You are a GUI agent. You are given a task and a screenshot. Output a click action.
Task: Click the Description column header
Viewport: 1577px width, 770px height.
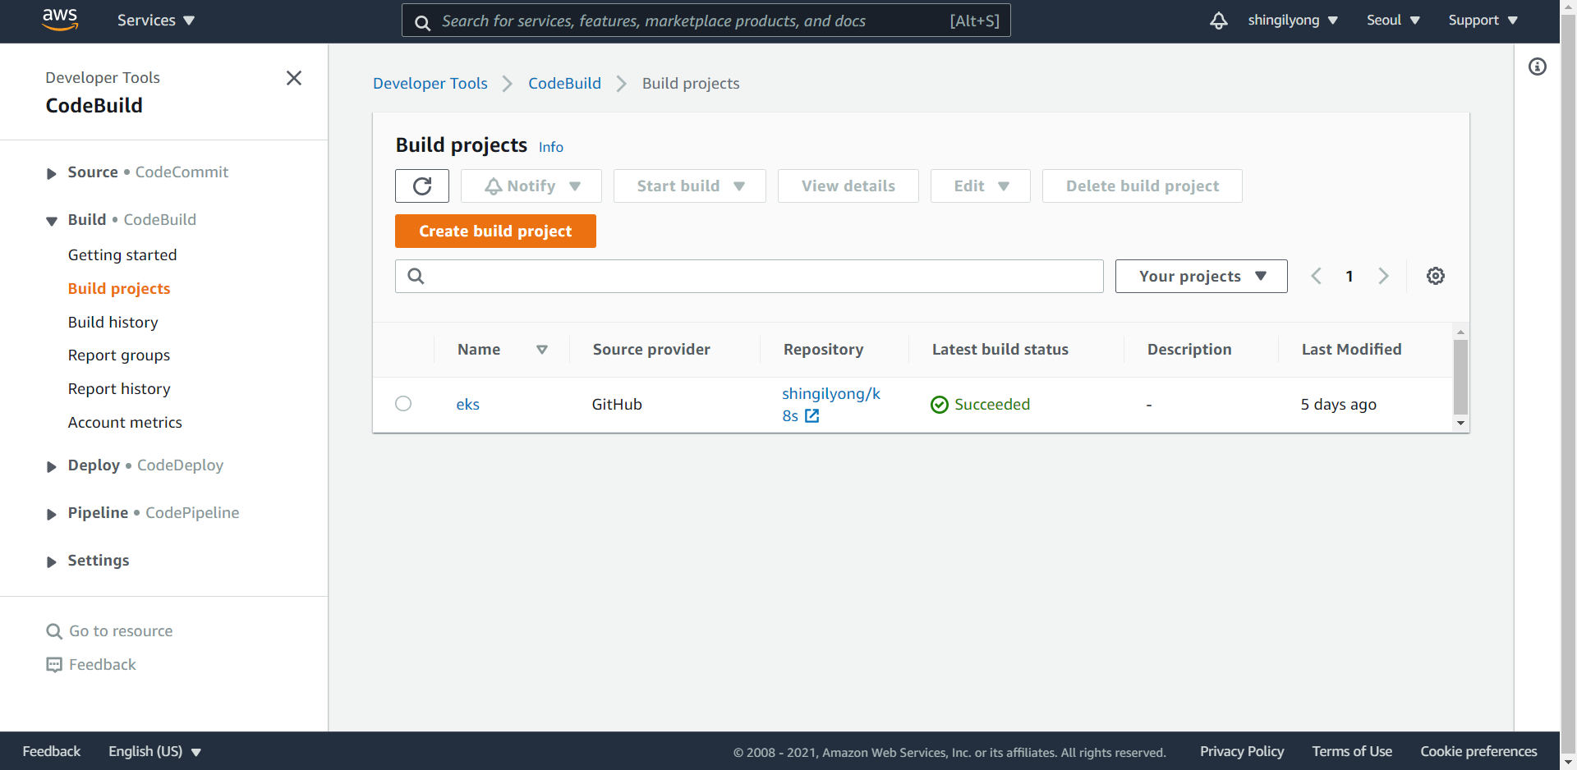click(x=1189, y=350)
